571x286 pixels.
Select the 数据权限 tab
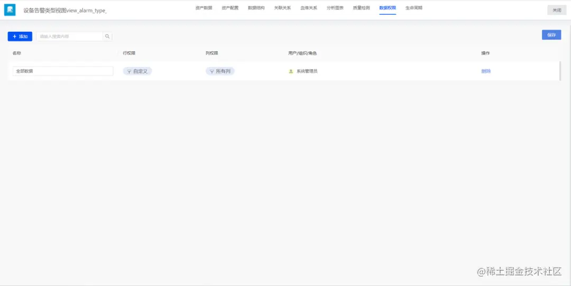click(388, 7)
